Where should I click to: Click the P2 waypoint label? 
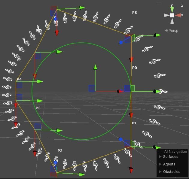point(60,150)
